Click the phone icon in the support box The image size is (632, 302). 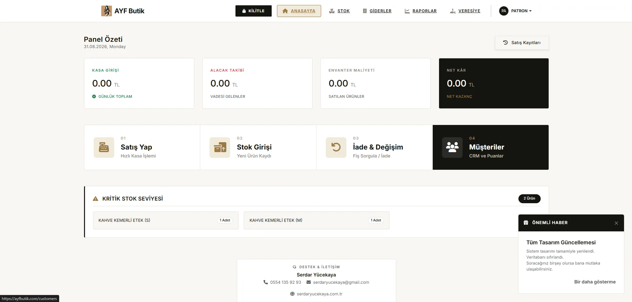pyautogui.click(x=266, y=282)
